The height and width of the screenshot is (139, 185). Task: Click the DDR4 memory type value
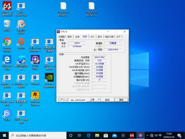click(77, 43)
